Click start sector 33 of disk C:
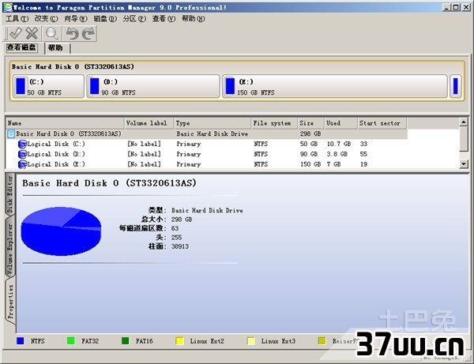 [363, 144]
